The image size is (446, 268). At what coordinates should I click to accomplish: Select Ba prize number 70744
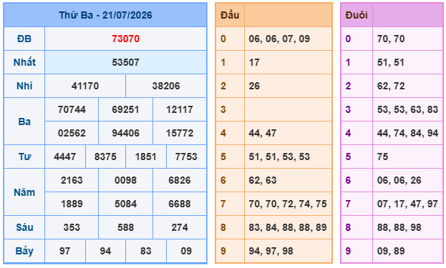pyautogui.click(x=72, y=109)
